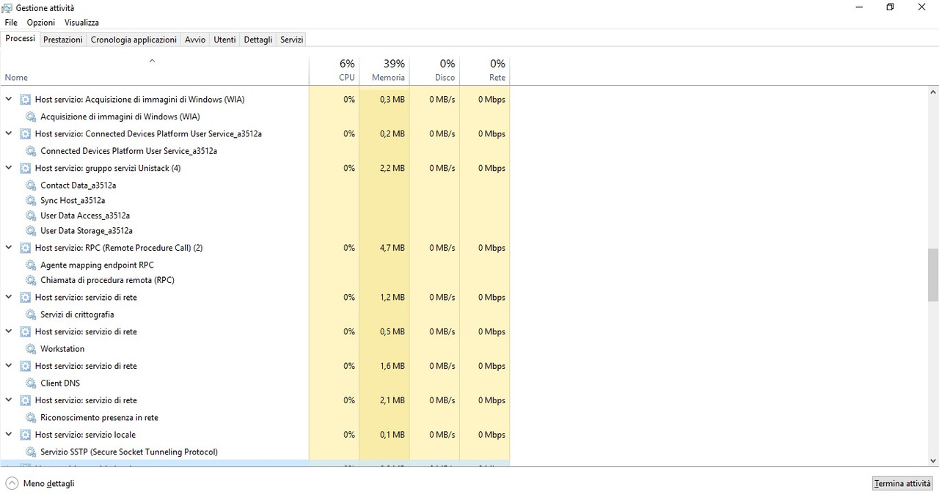Switch to the Dettagli tab
The width and height of the screenshot is (939, 500).
(258, 40)
